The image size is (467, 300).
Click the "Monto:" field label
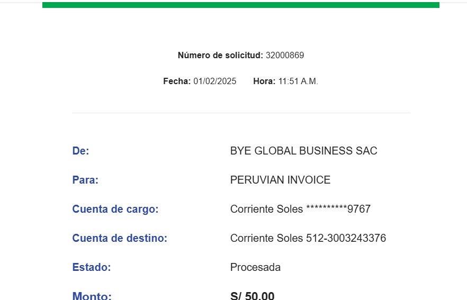tap(92, 296)
